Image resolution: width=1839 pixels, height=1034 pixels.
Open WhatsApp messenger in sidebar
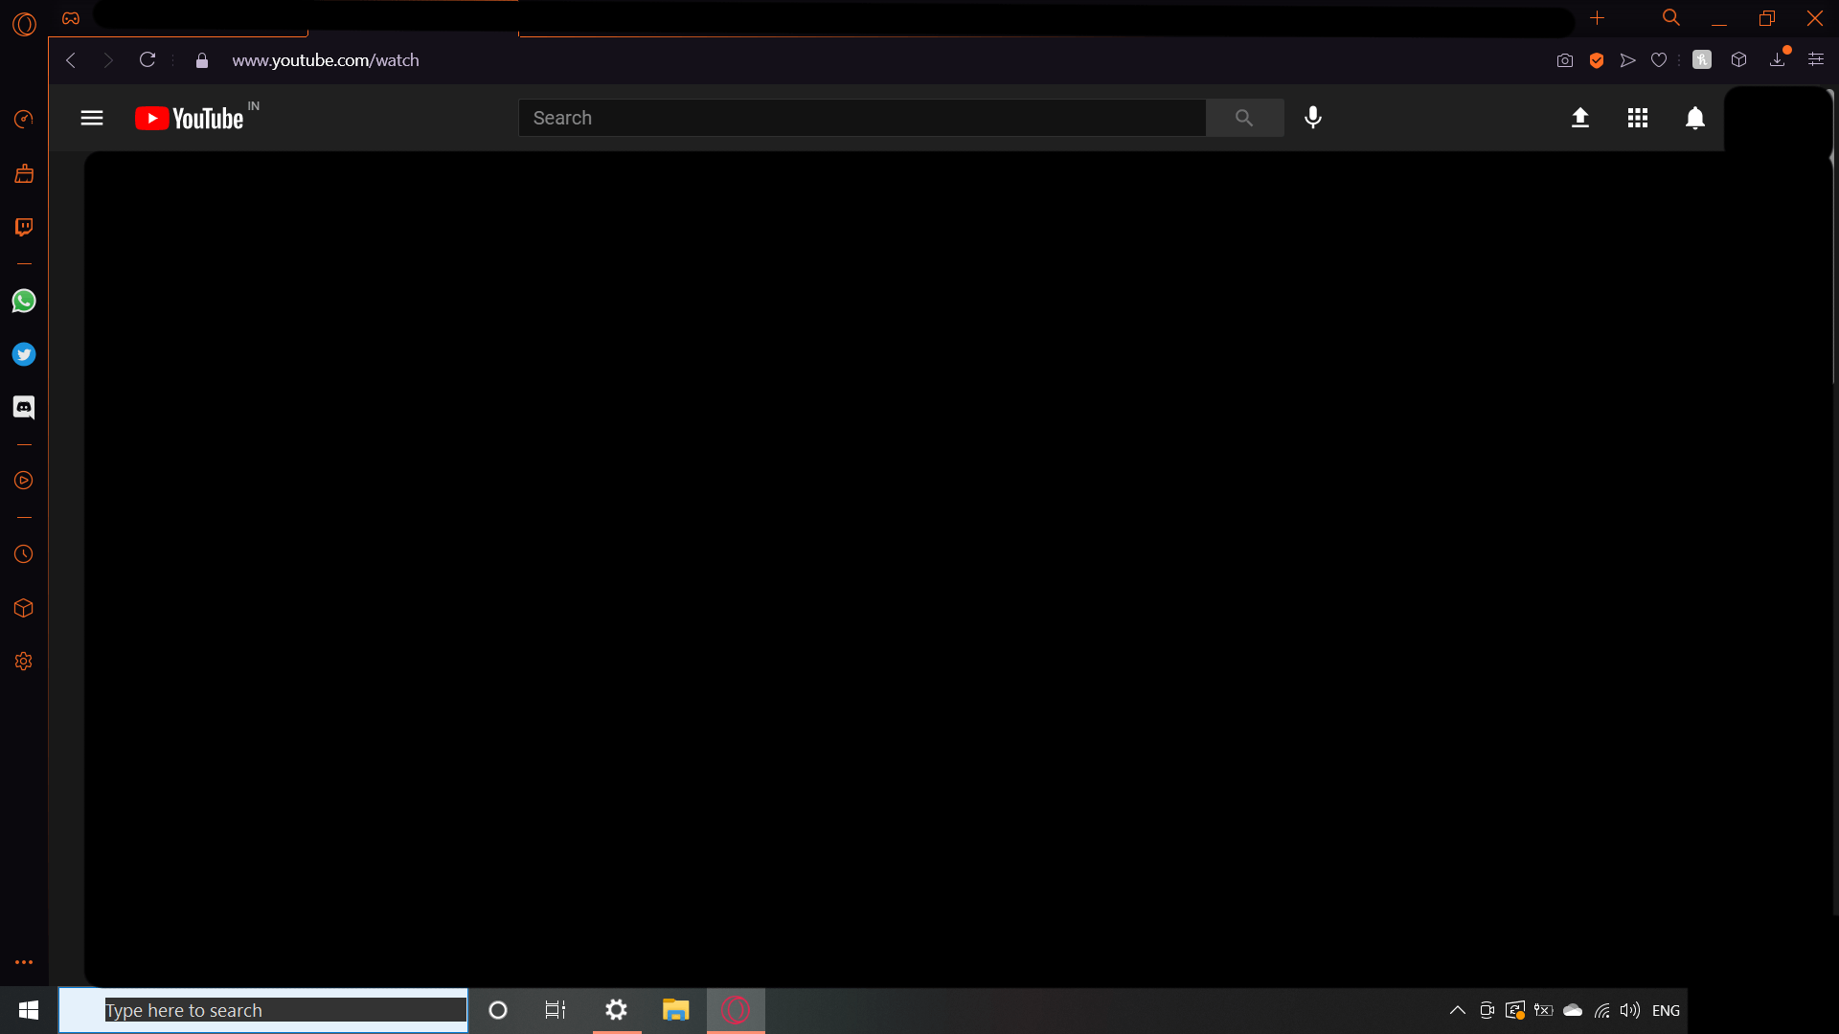[24, 301]
